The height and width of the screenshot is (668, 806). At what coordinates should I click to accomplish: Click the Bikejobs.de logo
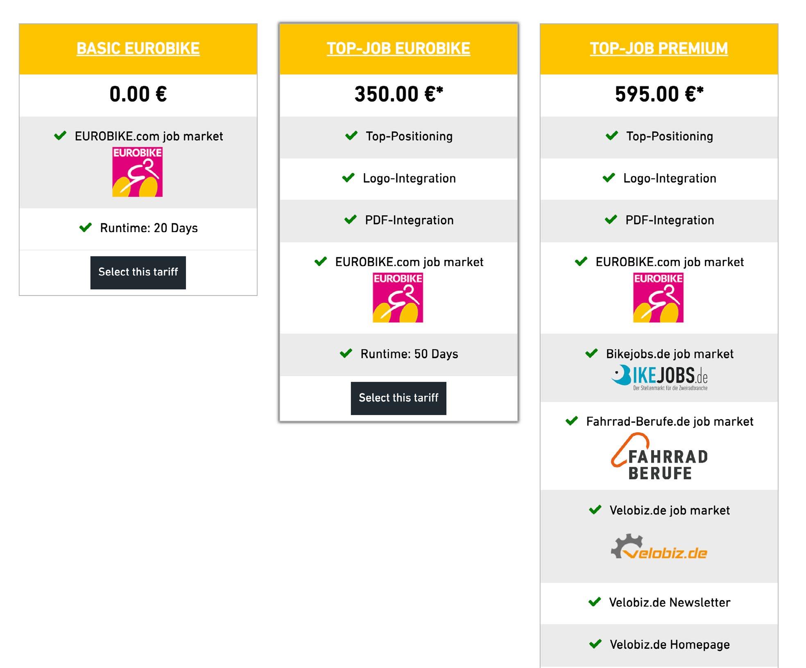click(x=659, y=377)
